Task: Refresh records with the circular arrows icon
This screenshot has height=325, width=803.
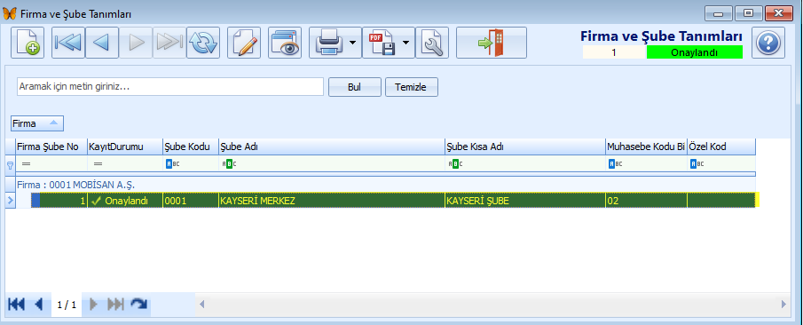Action: click(x=203, y=43)
